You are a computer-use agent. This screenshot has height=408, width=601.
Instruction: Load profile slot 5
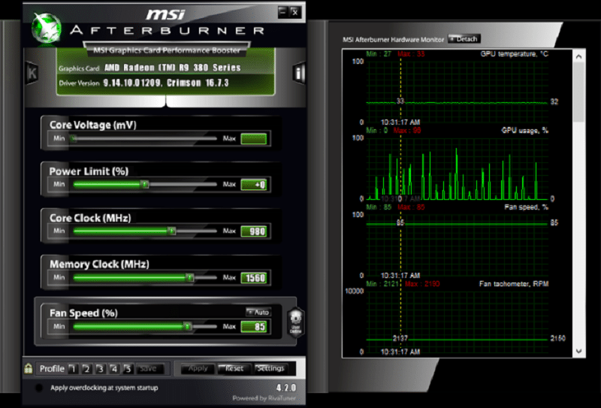click(x=128, y=369)
